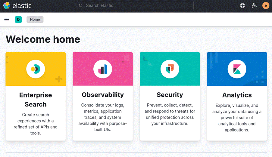
Task: Open the newsfeed celebration icon
Action: coord(254,5)
